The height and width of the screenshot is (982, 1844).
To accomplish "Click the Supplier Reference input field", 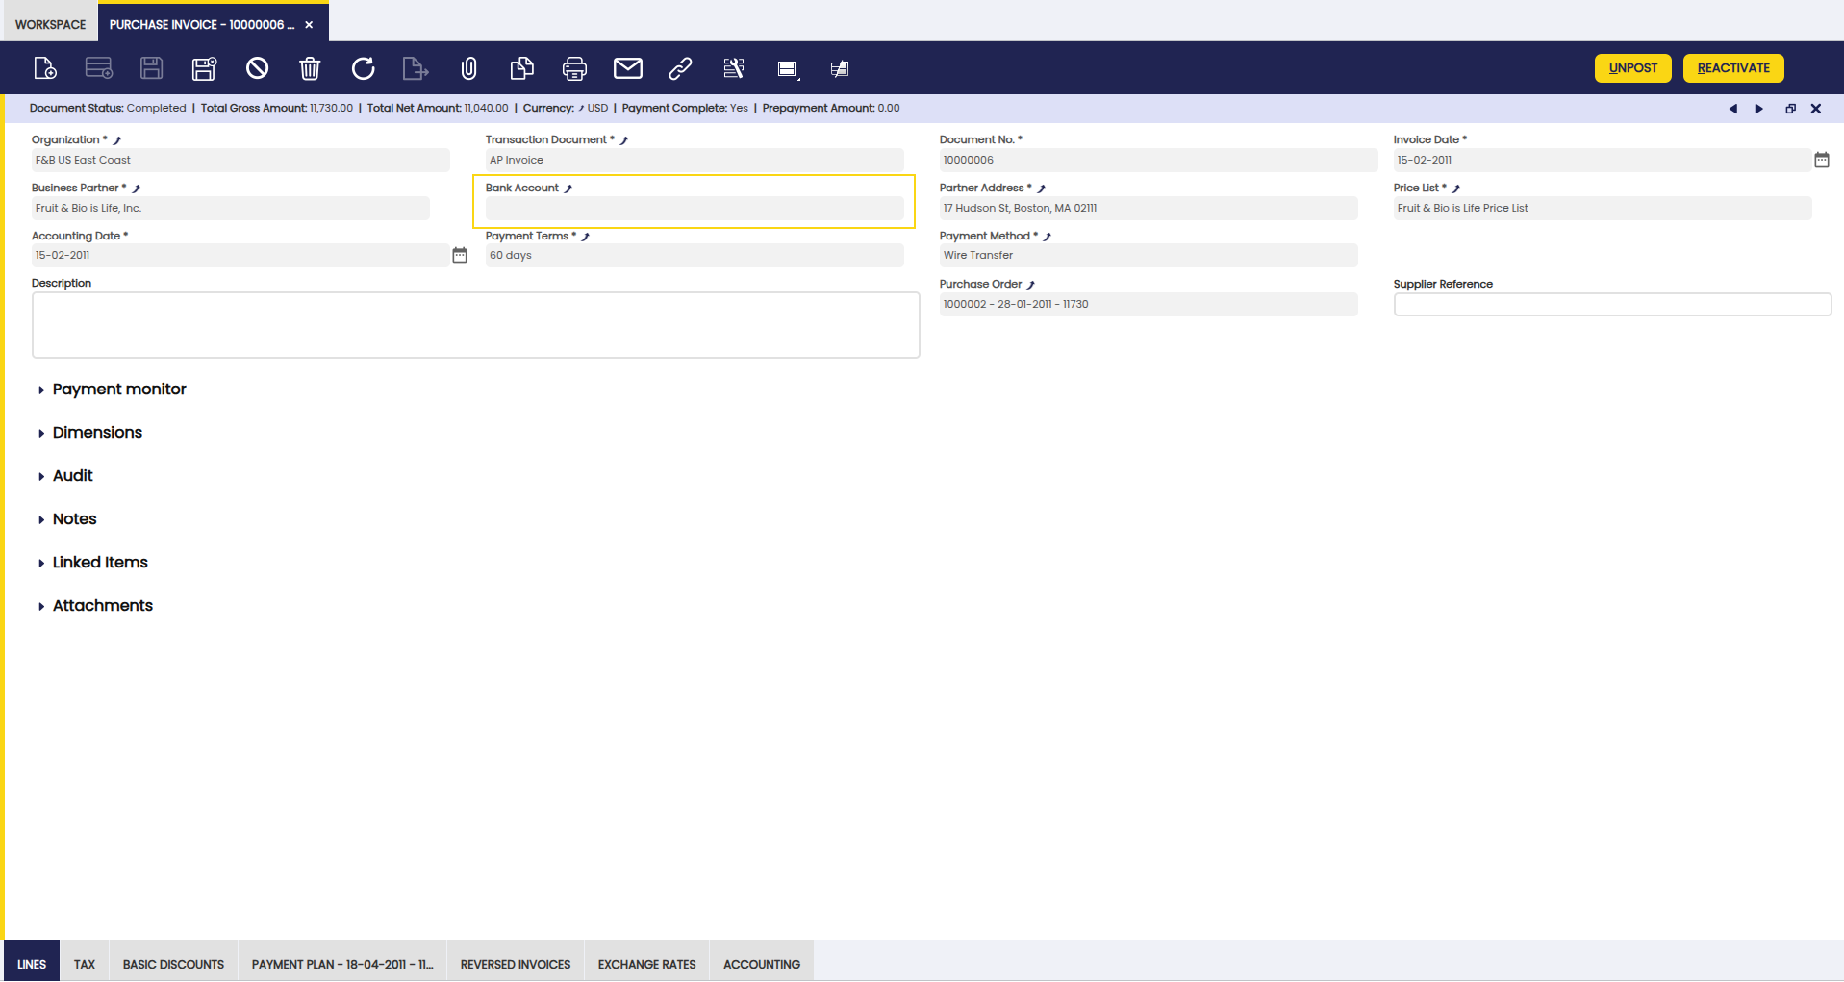I will tap(1612, 305).
